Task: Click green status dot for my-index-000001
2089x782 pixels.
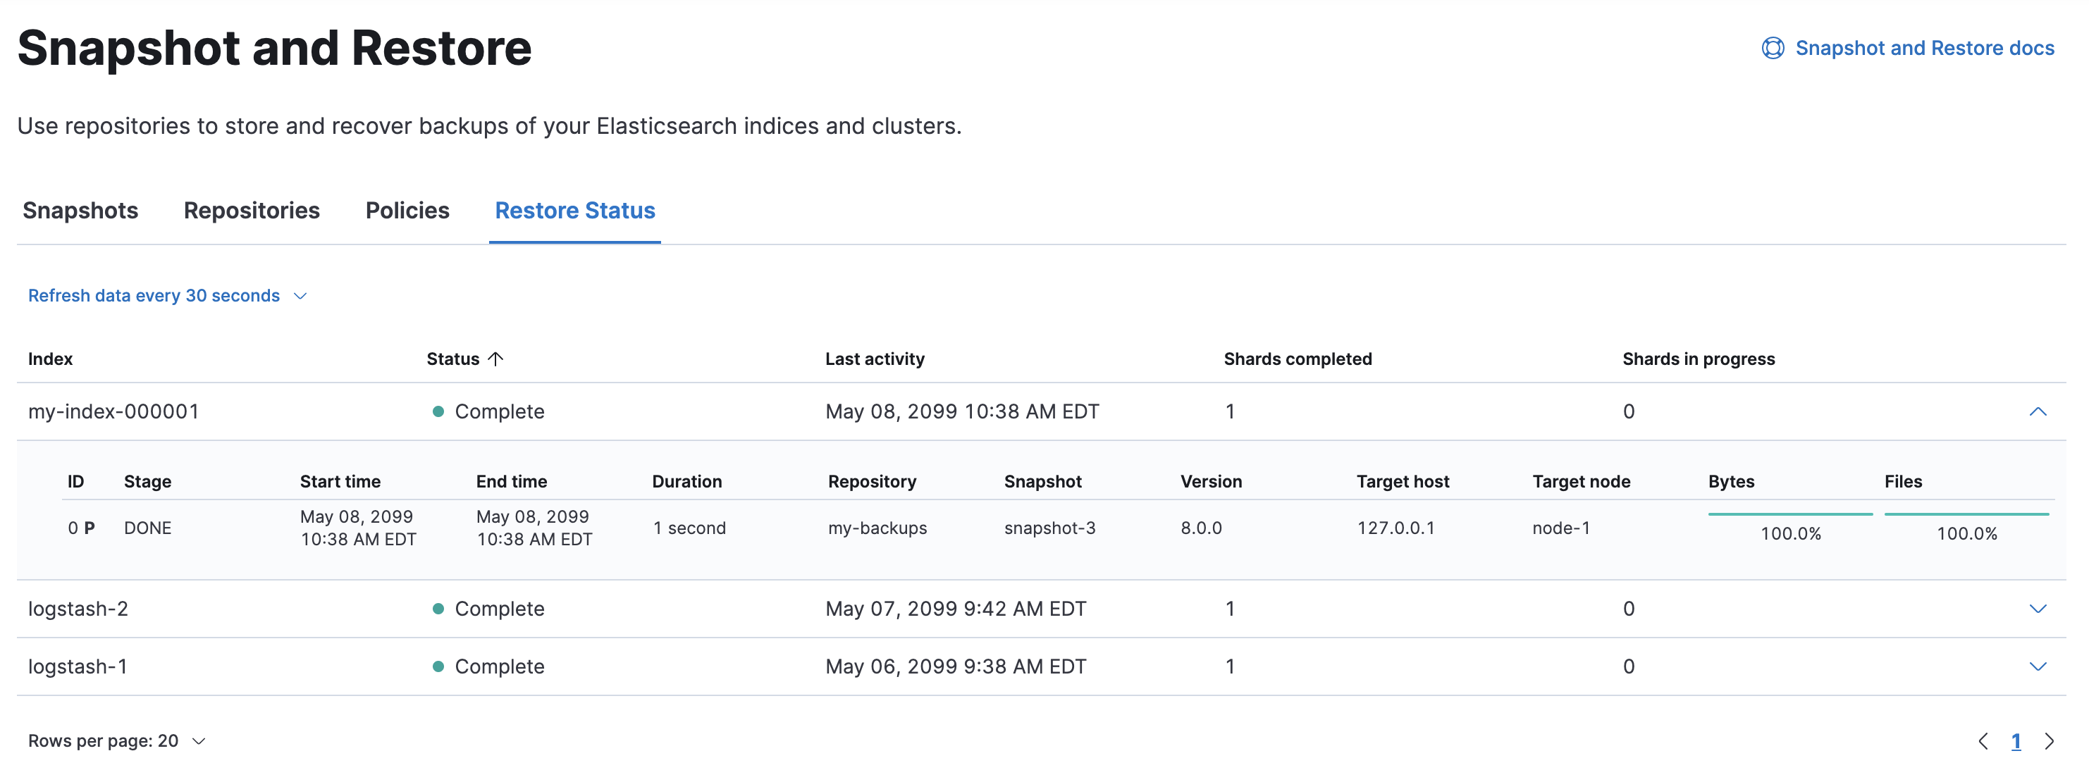Action: [438, 411]
